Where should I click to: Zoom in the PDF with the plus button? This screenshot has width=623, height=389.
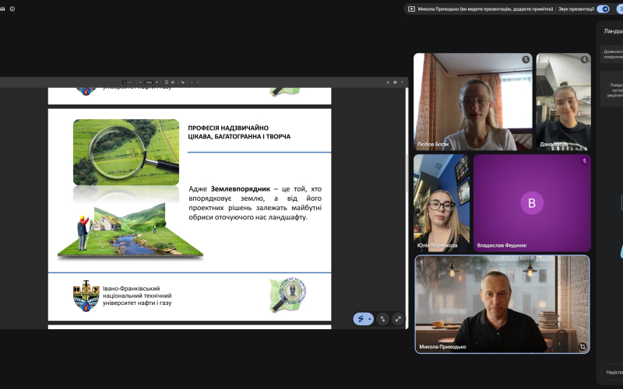click(x=157, y=82)
